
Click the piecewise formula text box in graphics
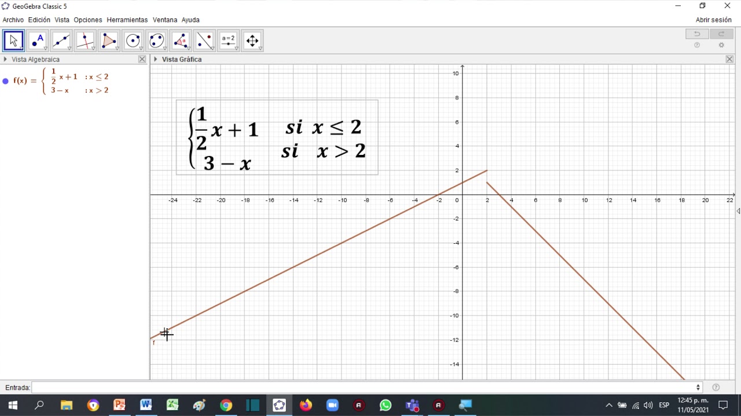coord(277,138)
